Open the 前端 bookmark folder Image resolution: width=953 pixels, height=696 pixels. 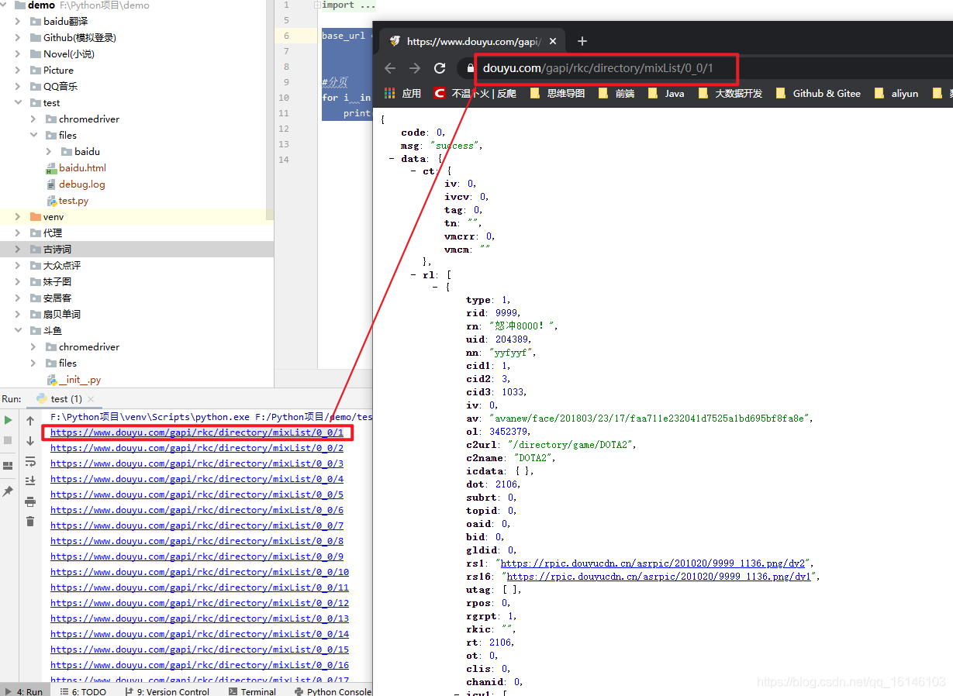click(616, 93)
